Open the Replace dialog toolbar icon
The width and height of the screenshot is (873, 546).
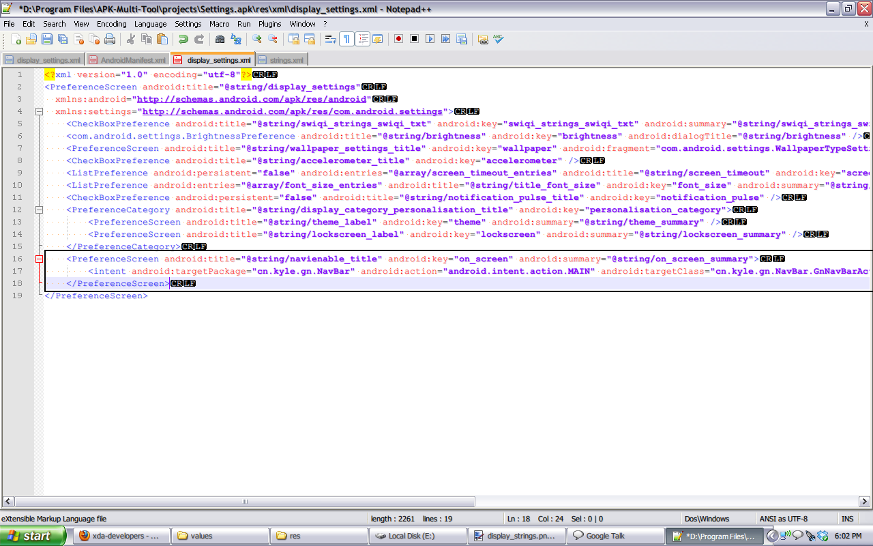236,39
